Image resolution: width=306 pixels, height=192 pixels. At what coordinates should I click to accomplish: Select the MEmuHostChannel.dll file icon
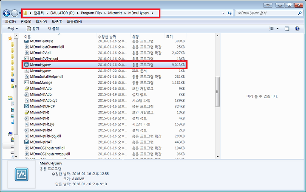(26, 47)
